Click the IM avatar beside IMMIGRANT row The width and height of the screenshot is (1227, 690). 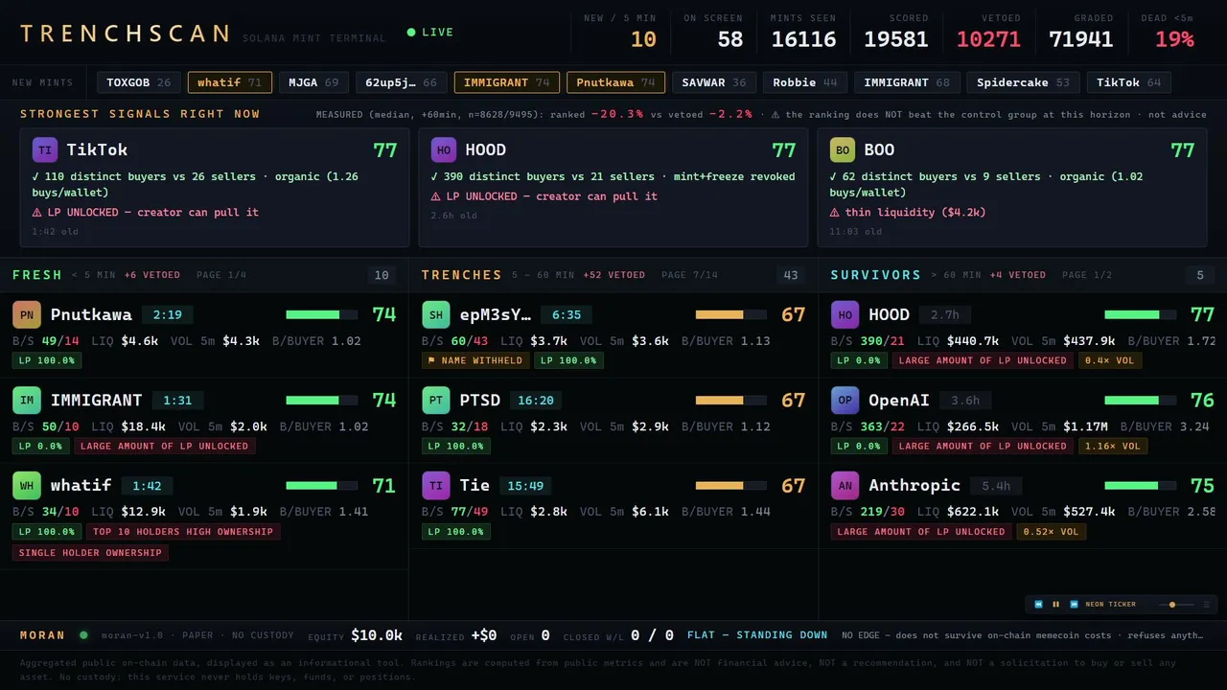(27, 401)
